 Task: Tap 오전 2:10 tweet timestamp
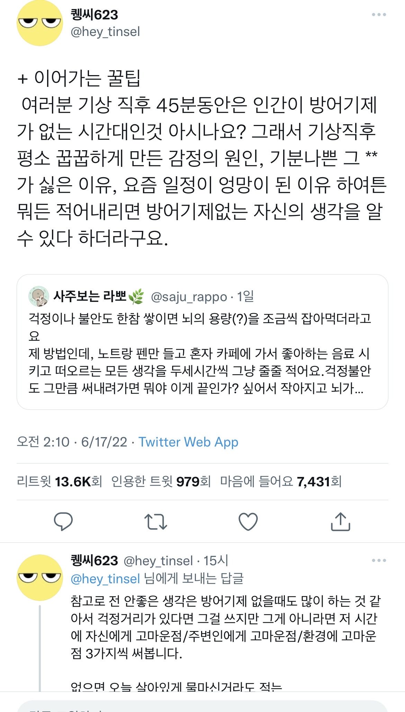pyautogui.click(x=43, y=442)
